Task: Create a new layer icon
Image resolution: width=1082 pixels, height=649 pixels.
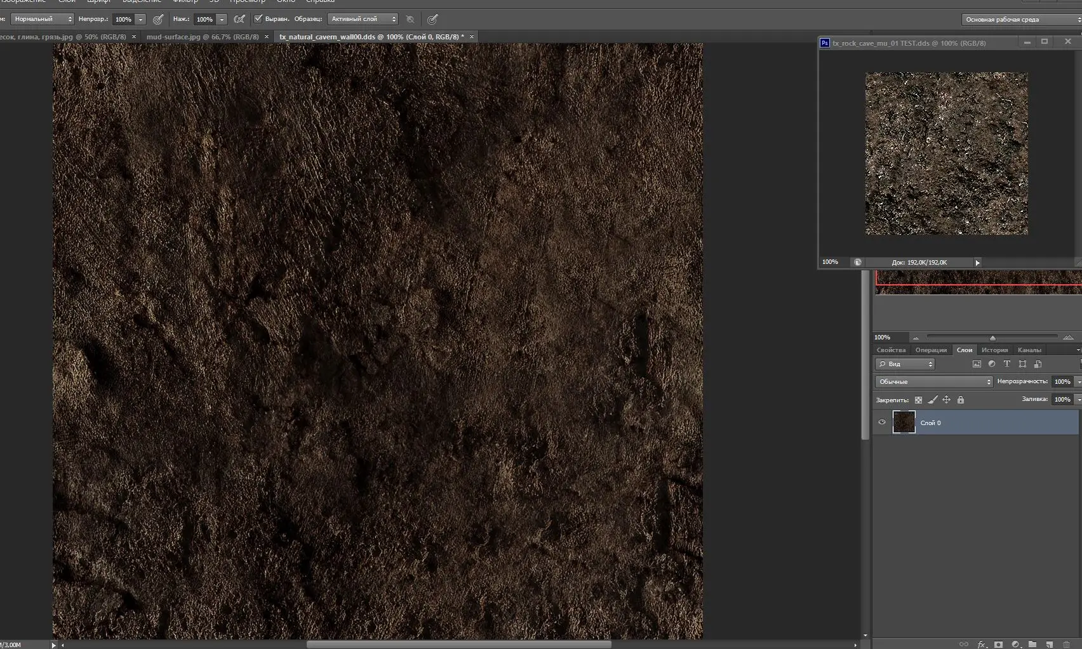Action: tap(1050, 644)
